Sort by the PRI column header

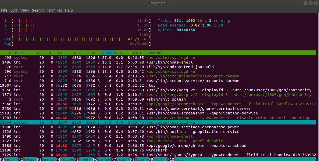40,53
